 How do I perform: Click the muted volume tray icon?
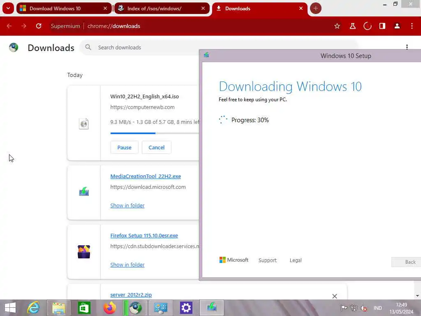(x=364, y=308)
